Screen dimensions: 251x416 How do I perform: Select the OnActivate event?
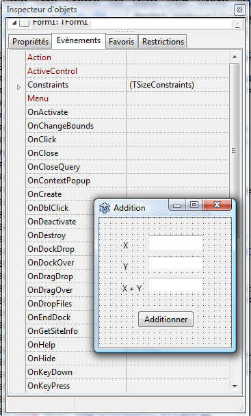tap(48, 112)
